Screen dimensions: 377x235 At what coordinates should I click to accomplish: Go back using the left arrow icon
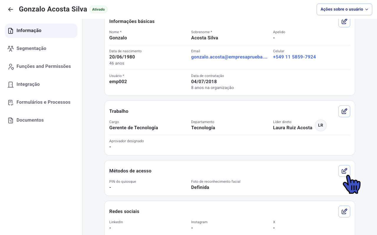click(11, 9)
